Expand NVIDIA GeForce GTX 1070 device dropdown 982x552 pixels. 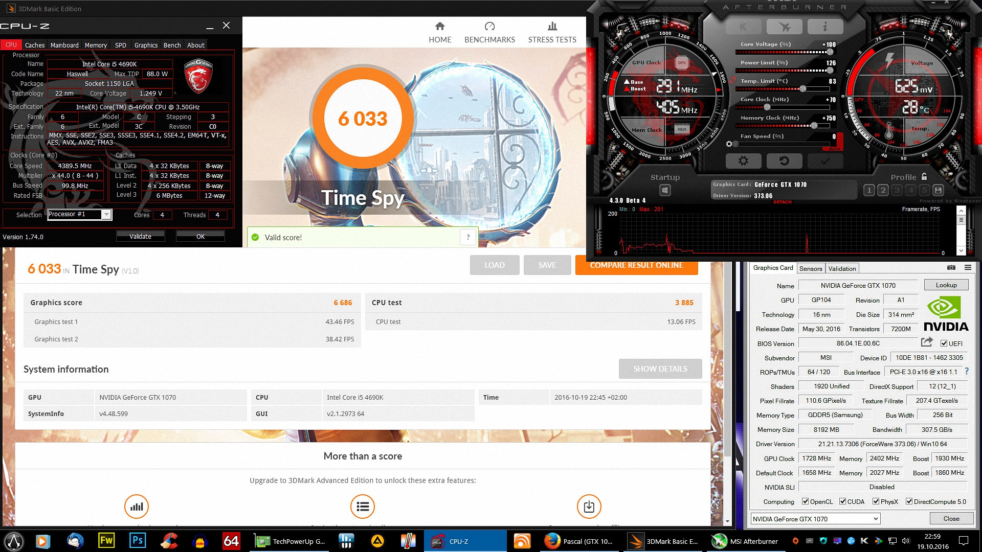(876, 519)
